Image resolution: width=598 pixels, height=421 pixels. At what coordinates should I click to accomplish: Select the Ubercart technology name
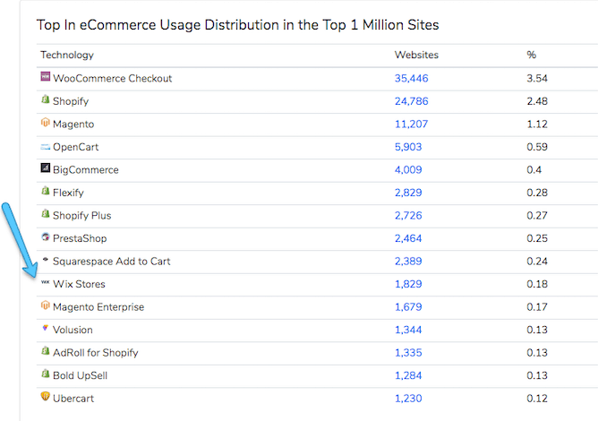click(x=73, y=399)
